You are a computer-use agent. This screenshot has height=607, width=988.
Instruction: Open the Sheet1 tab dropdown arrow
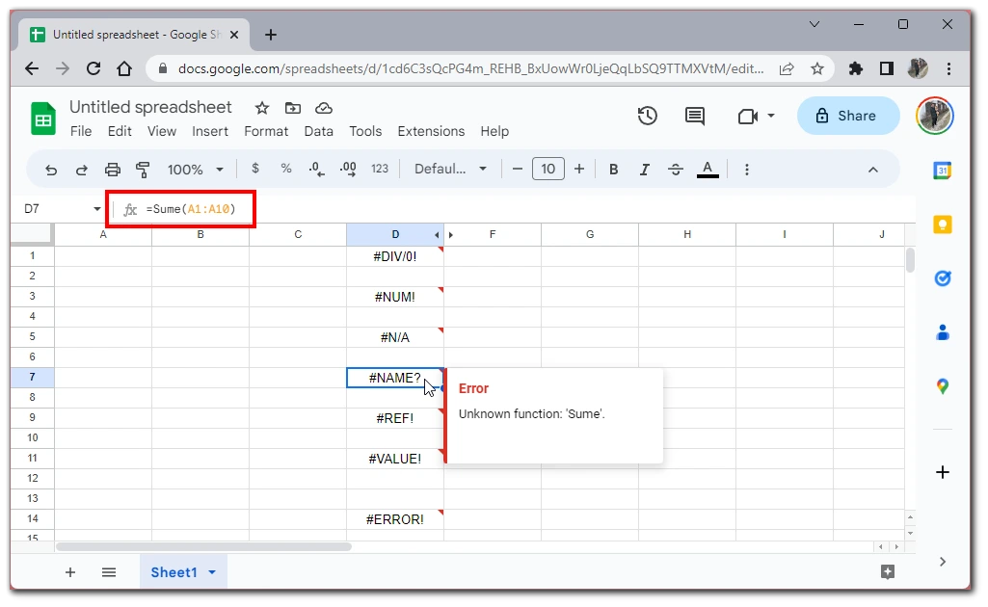click(x=212, y=572)
